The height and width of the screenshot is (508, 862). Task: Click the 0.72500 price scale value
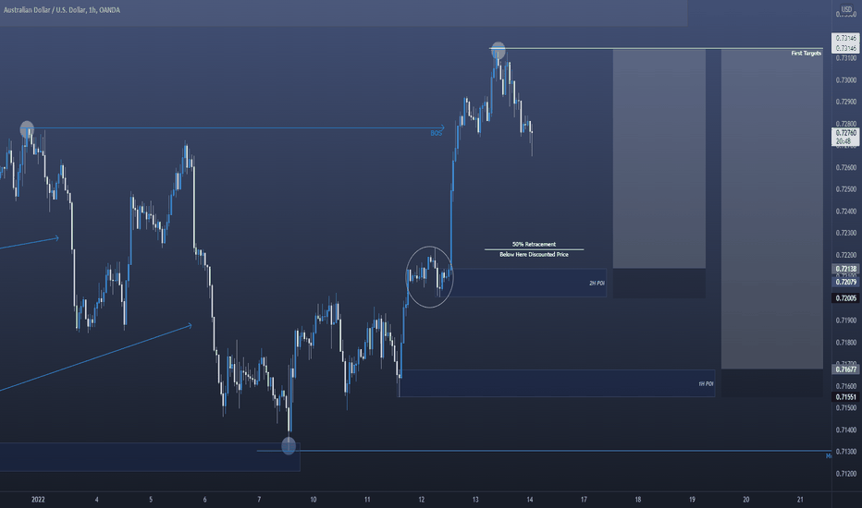[x=845, y=189]
